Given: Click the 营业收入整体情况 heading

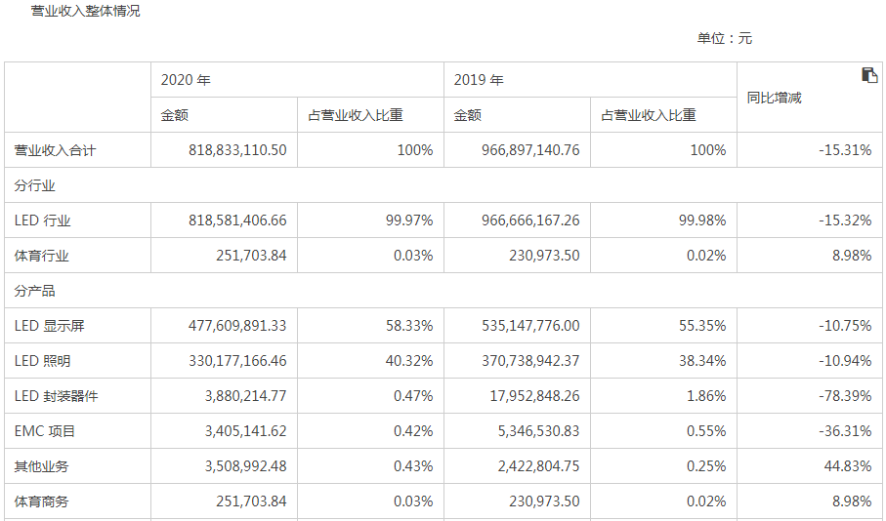Looking at the screenshot, I should pos(86,12).
